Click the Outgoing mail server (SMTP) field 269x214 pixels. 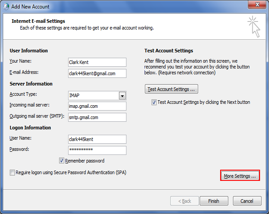97,117
